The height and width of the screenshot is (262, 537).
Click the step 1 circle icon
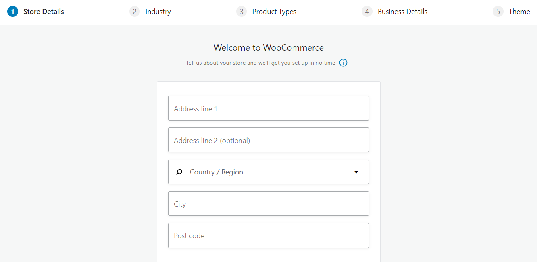[12, 12]
